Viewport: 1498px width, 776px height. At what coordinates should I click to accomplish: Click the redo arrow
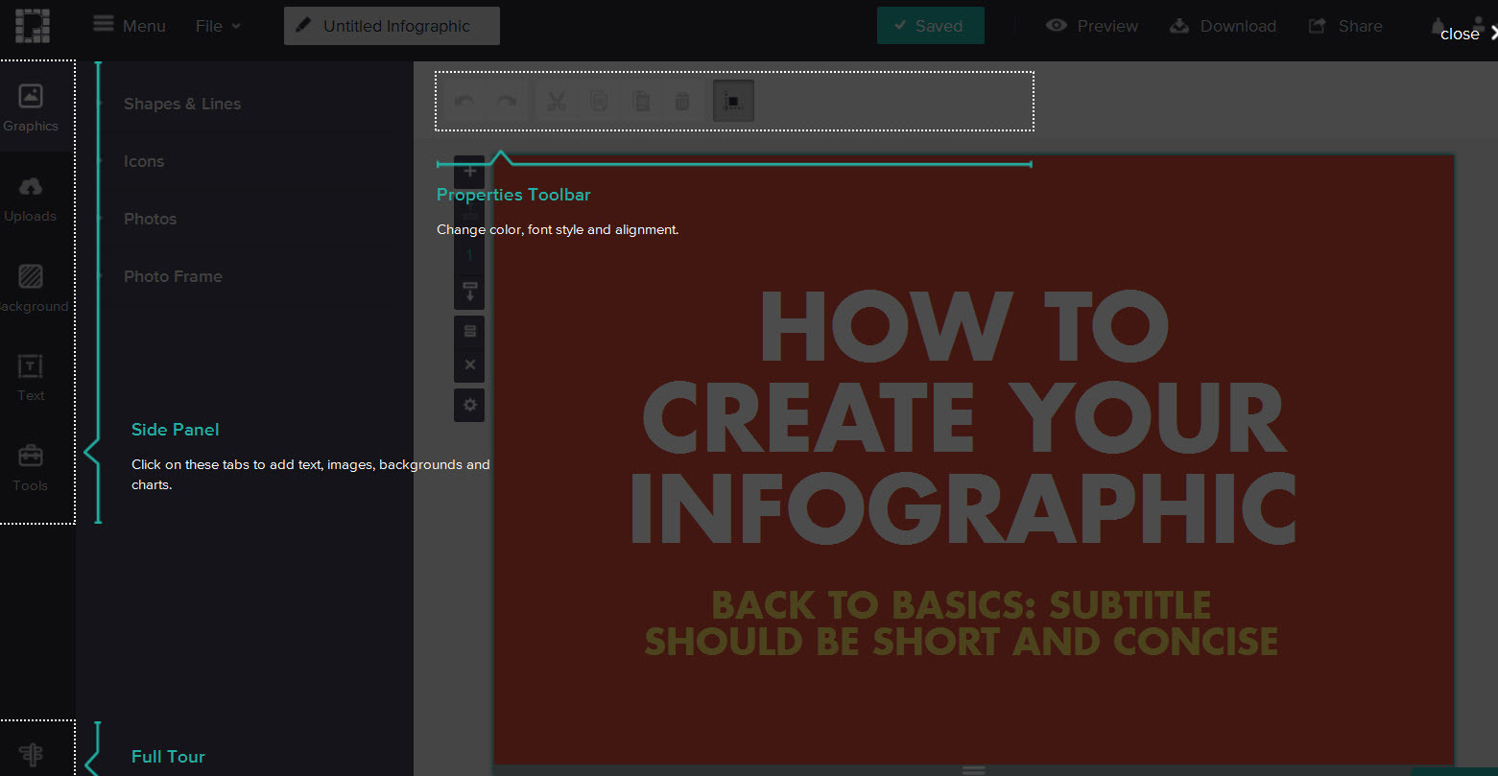(x=507, y=101)
